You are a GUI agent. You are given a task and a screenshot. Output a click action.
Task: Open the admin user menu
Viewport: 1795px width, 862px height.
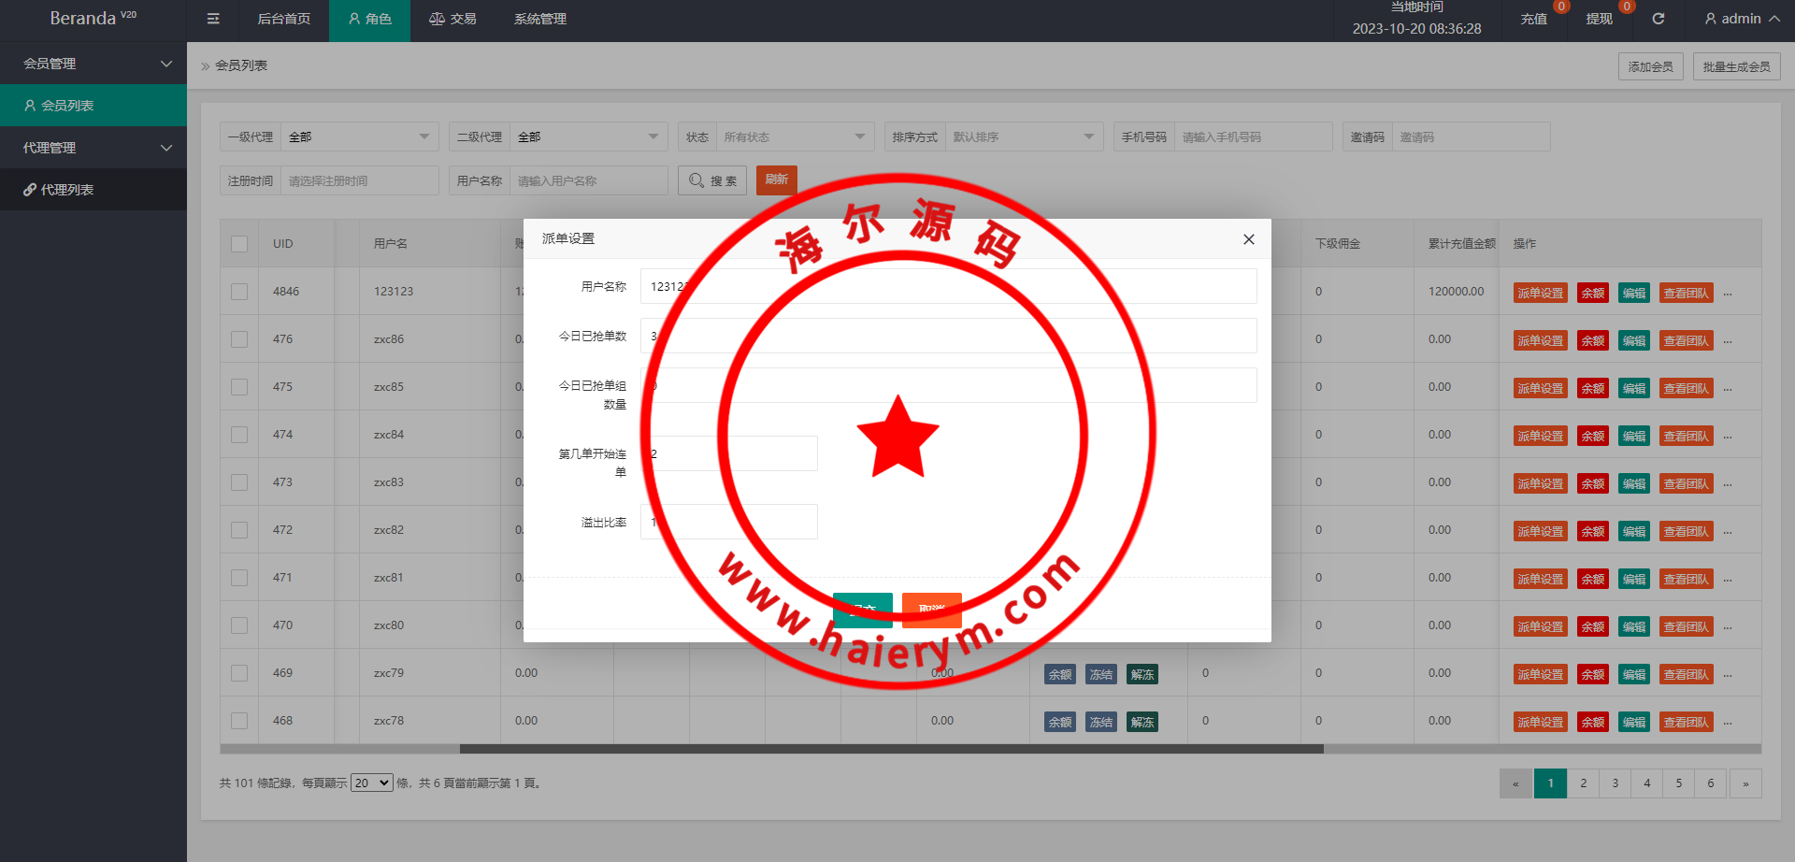(x=1742, y=19)
